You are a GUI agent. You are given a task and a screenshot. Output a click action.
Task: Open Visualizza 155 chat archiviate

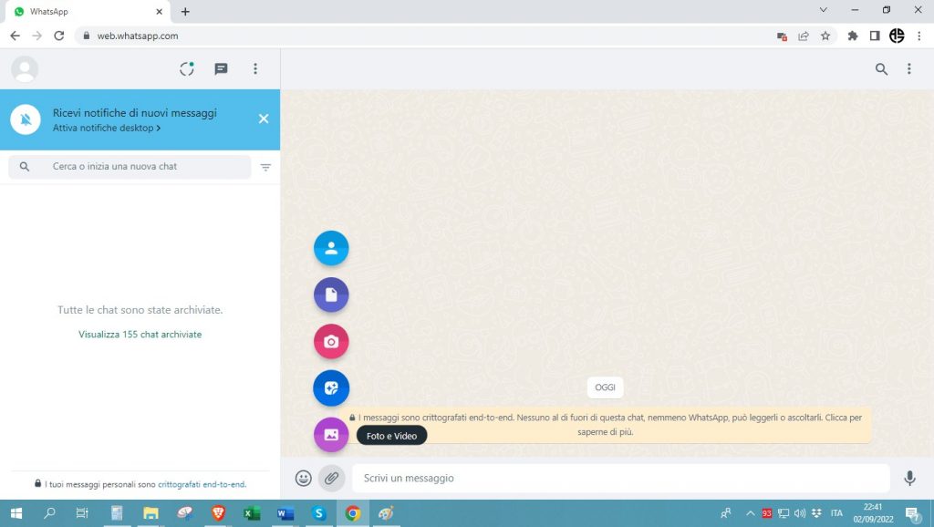(140, 335)
